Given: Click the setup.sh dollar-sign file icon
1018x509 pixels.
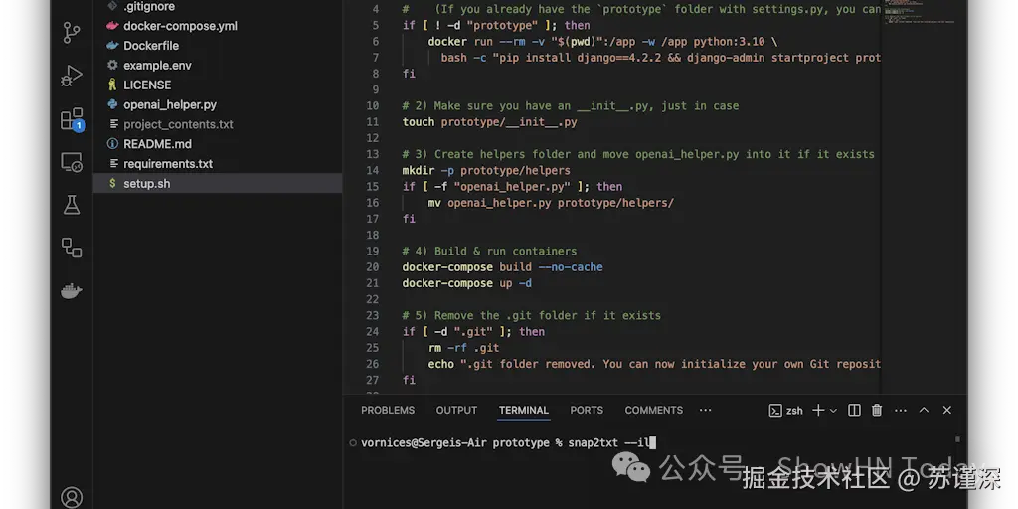Looking at the screenshot, I should 113,184.
